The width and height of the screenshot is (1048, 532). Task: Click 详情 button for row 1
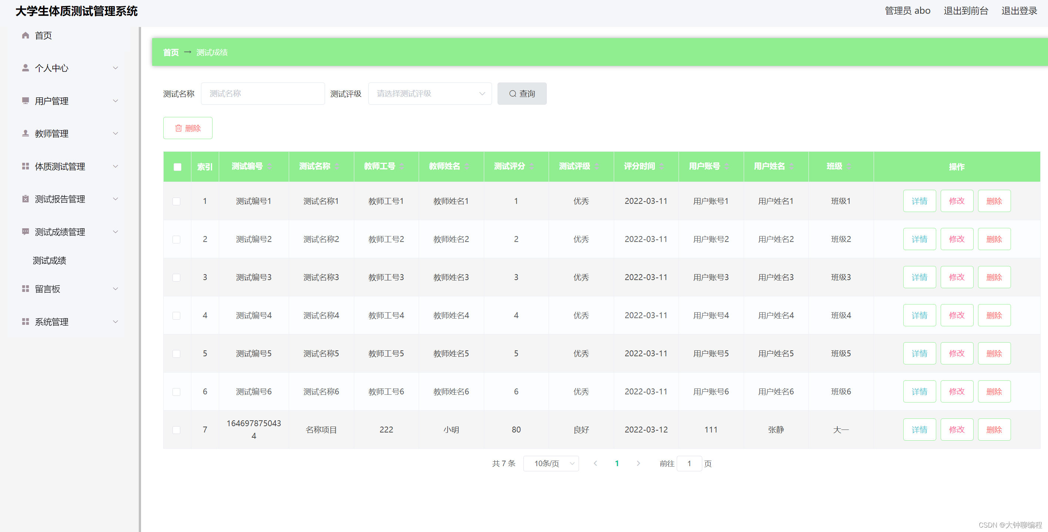[919, 201]
